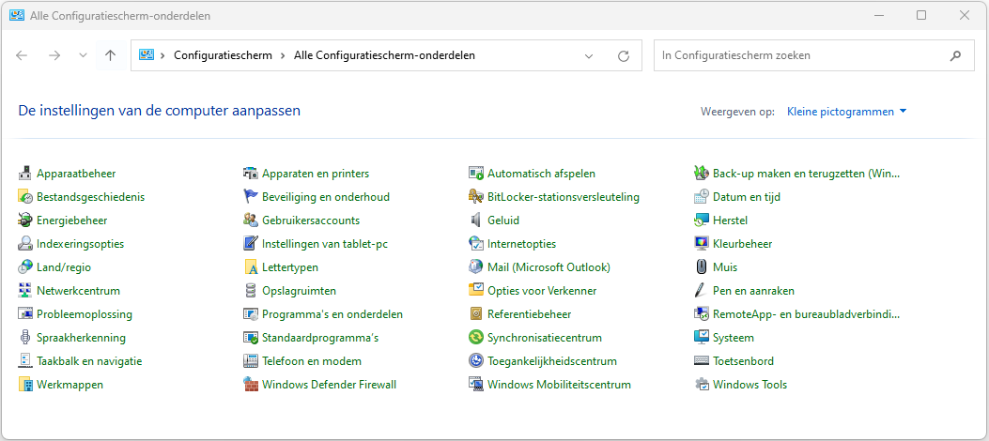
Task: Select Alle Configuratiescherm-onderdelen breadcrumb
Action: pos(385,55)
